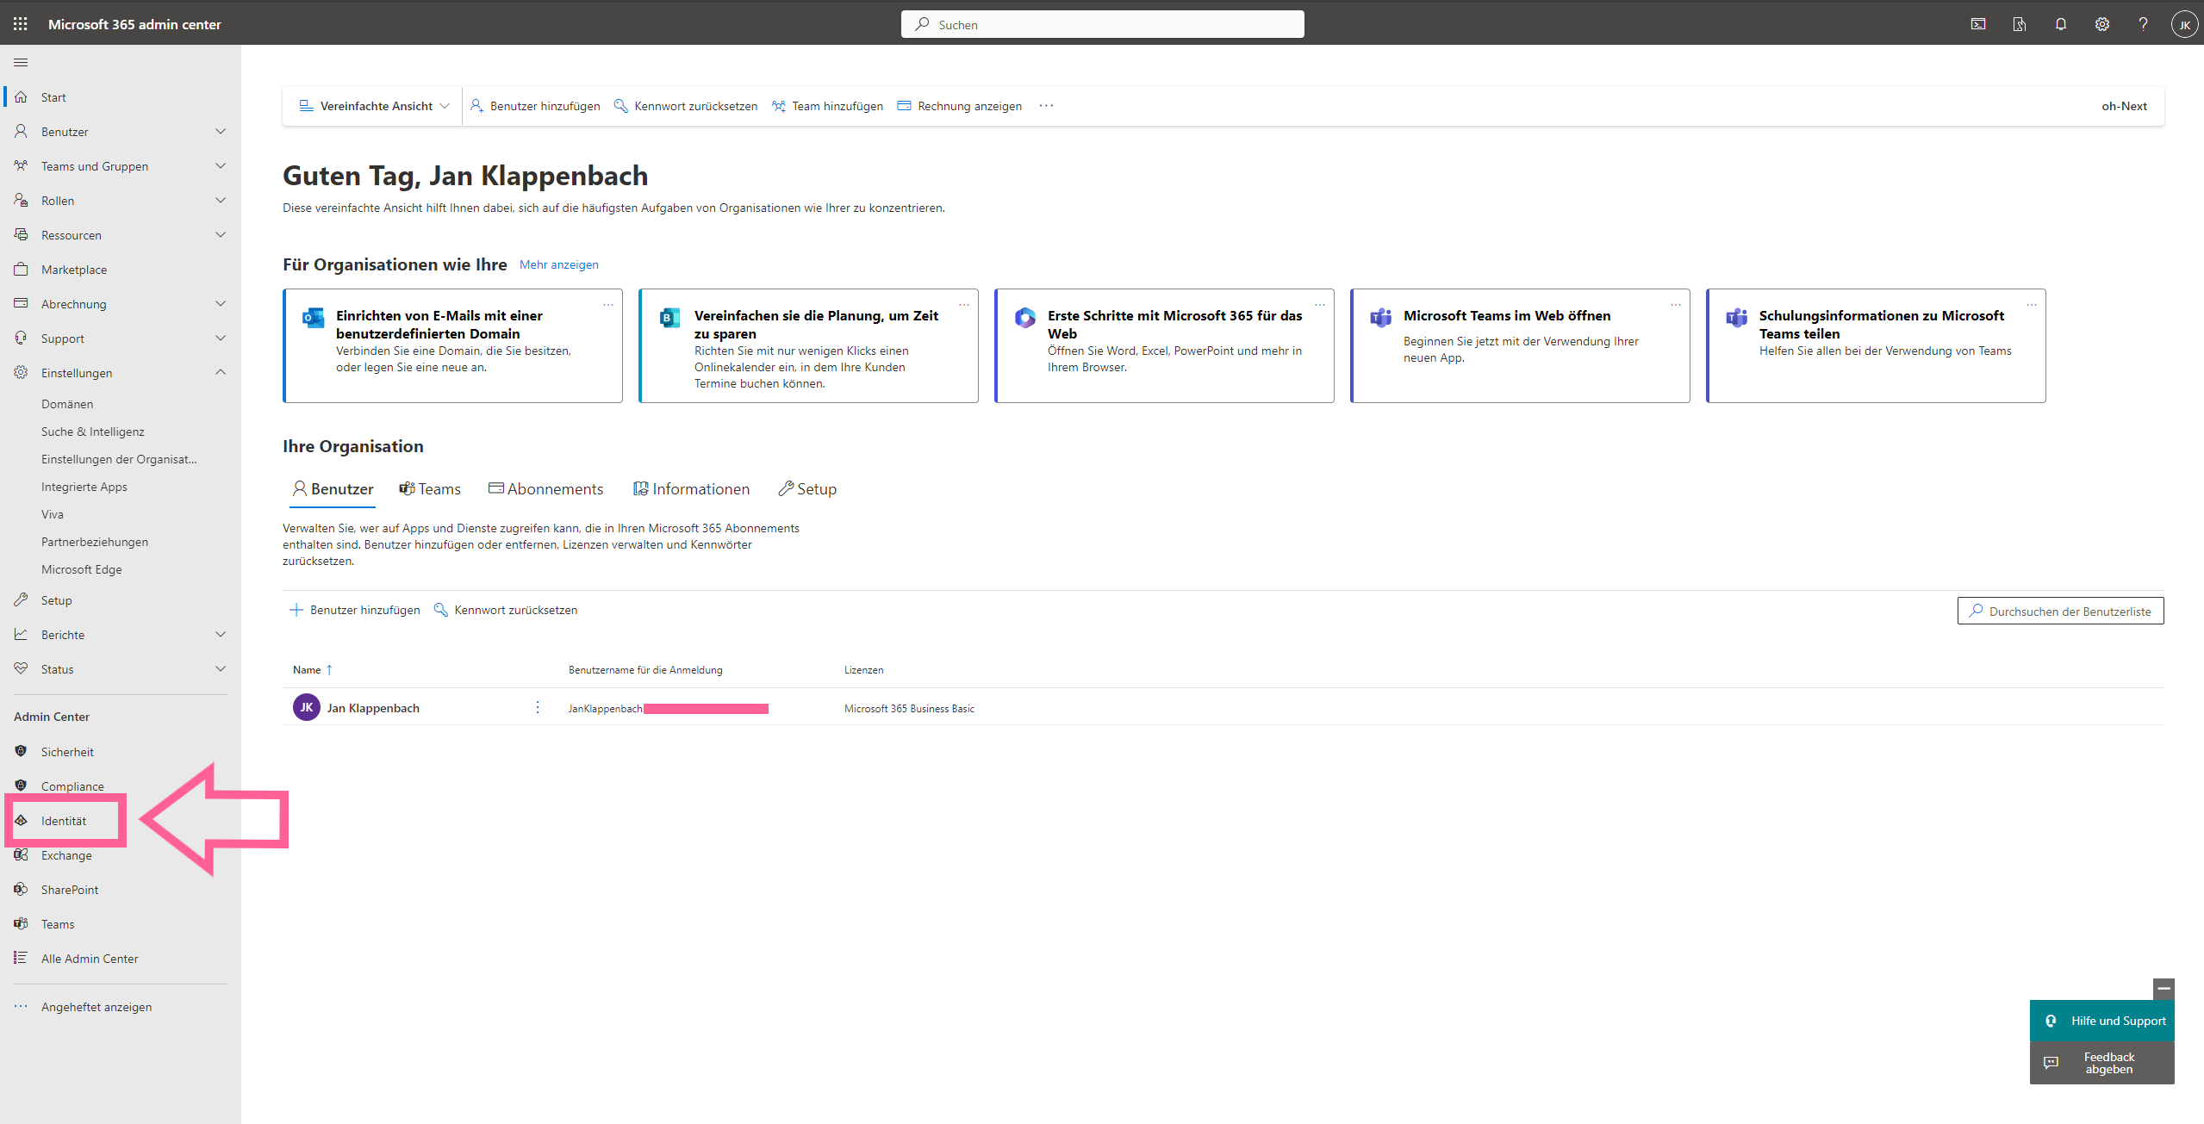Click Benutzer hinzufügen above user list
Viewport: 2204px width, 1124px height.
click(355, 610)
